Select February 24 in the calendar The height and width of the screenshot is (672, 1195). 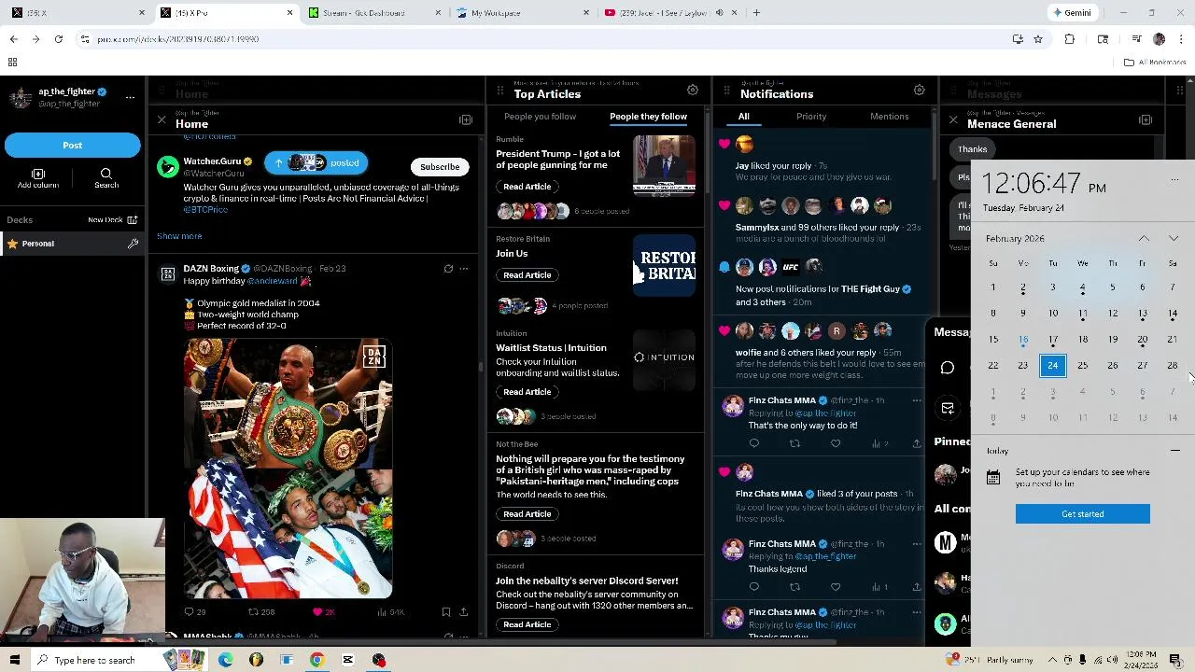pyautogui.click(x=1053, y=366)
